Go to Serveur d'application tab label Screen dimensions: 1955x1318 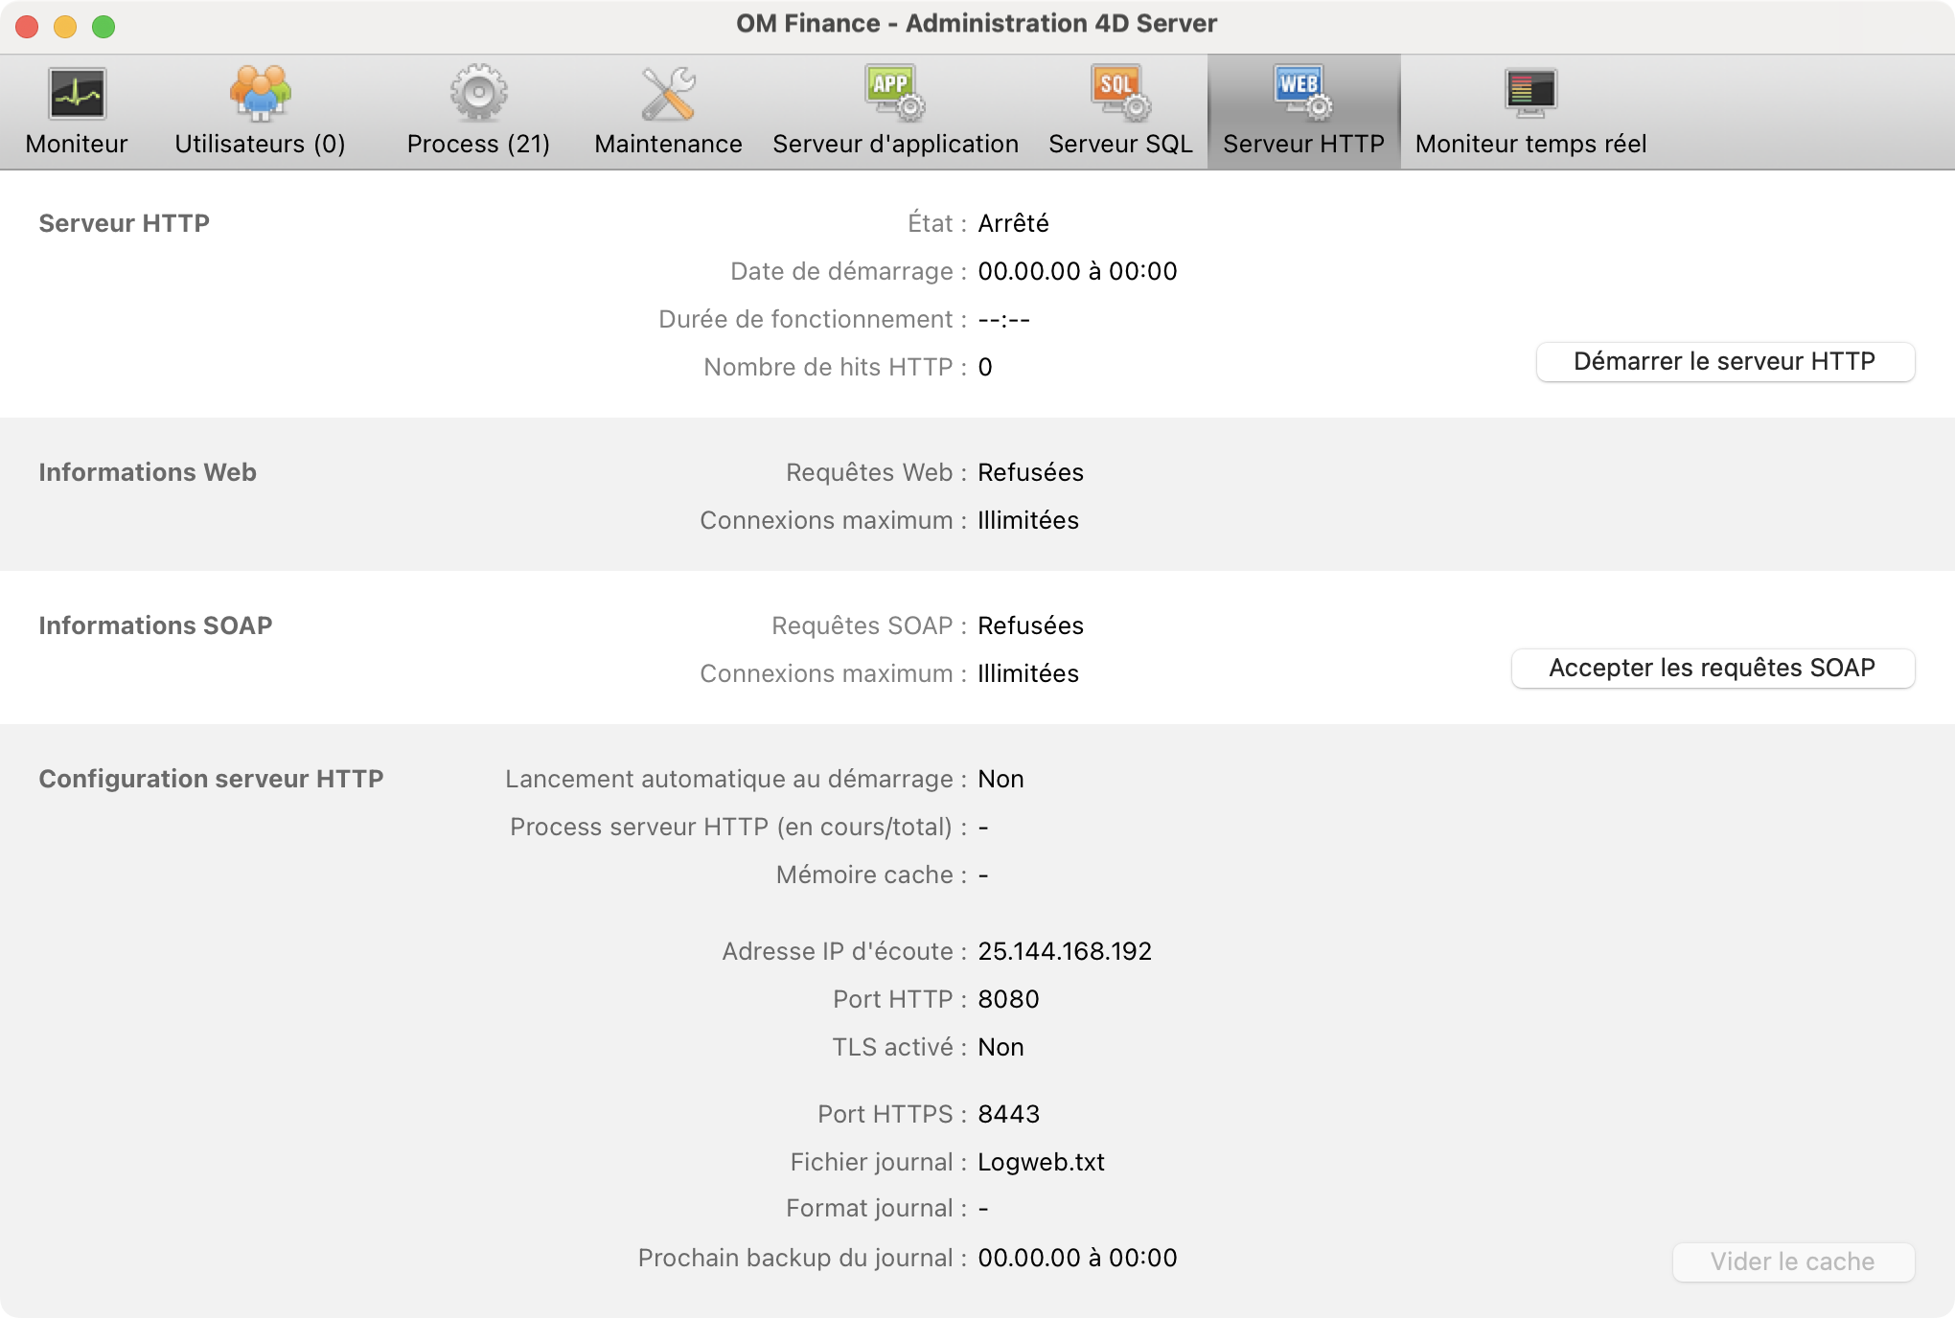(x=895, y=144)
